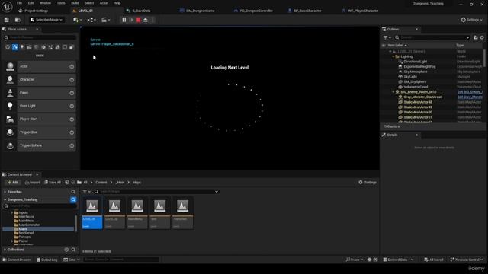The image size is (488, 274).
Task: Select the Trigger Box entry
Action: coord(40,132)
